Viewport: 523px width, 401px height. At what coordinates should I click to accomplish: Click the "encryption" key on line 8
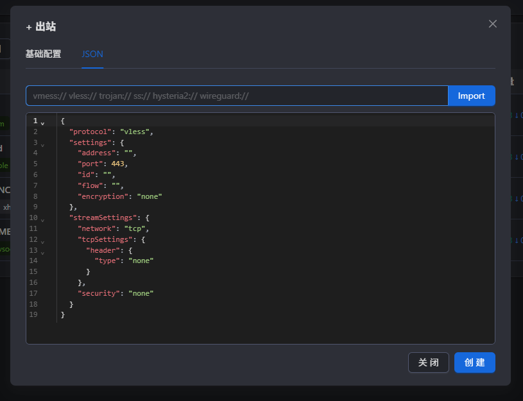pyautogui.click(x=103, y=196)
